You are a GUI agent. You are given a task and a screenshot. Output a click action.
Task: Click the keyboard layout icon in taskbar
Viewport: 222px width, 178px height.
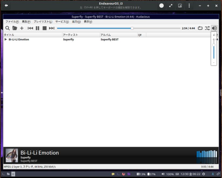177,174
